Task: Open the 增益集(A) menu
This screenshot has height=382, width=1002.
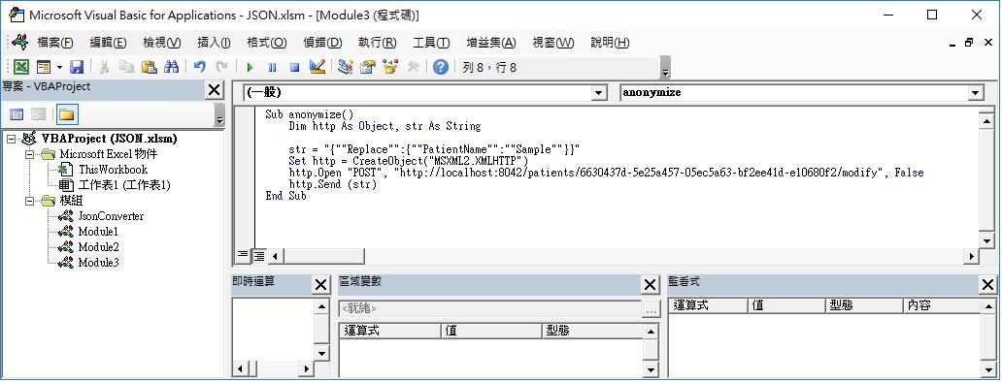Action: pos(490,43)
